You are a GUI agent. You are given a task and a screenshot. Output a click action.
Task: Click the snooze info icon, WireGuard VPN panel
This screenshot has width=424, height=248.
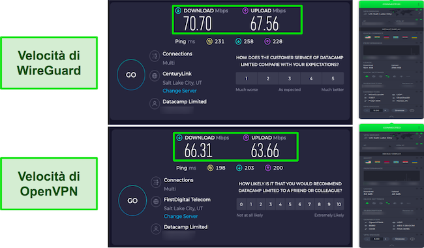[412, 110]
